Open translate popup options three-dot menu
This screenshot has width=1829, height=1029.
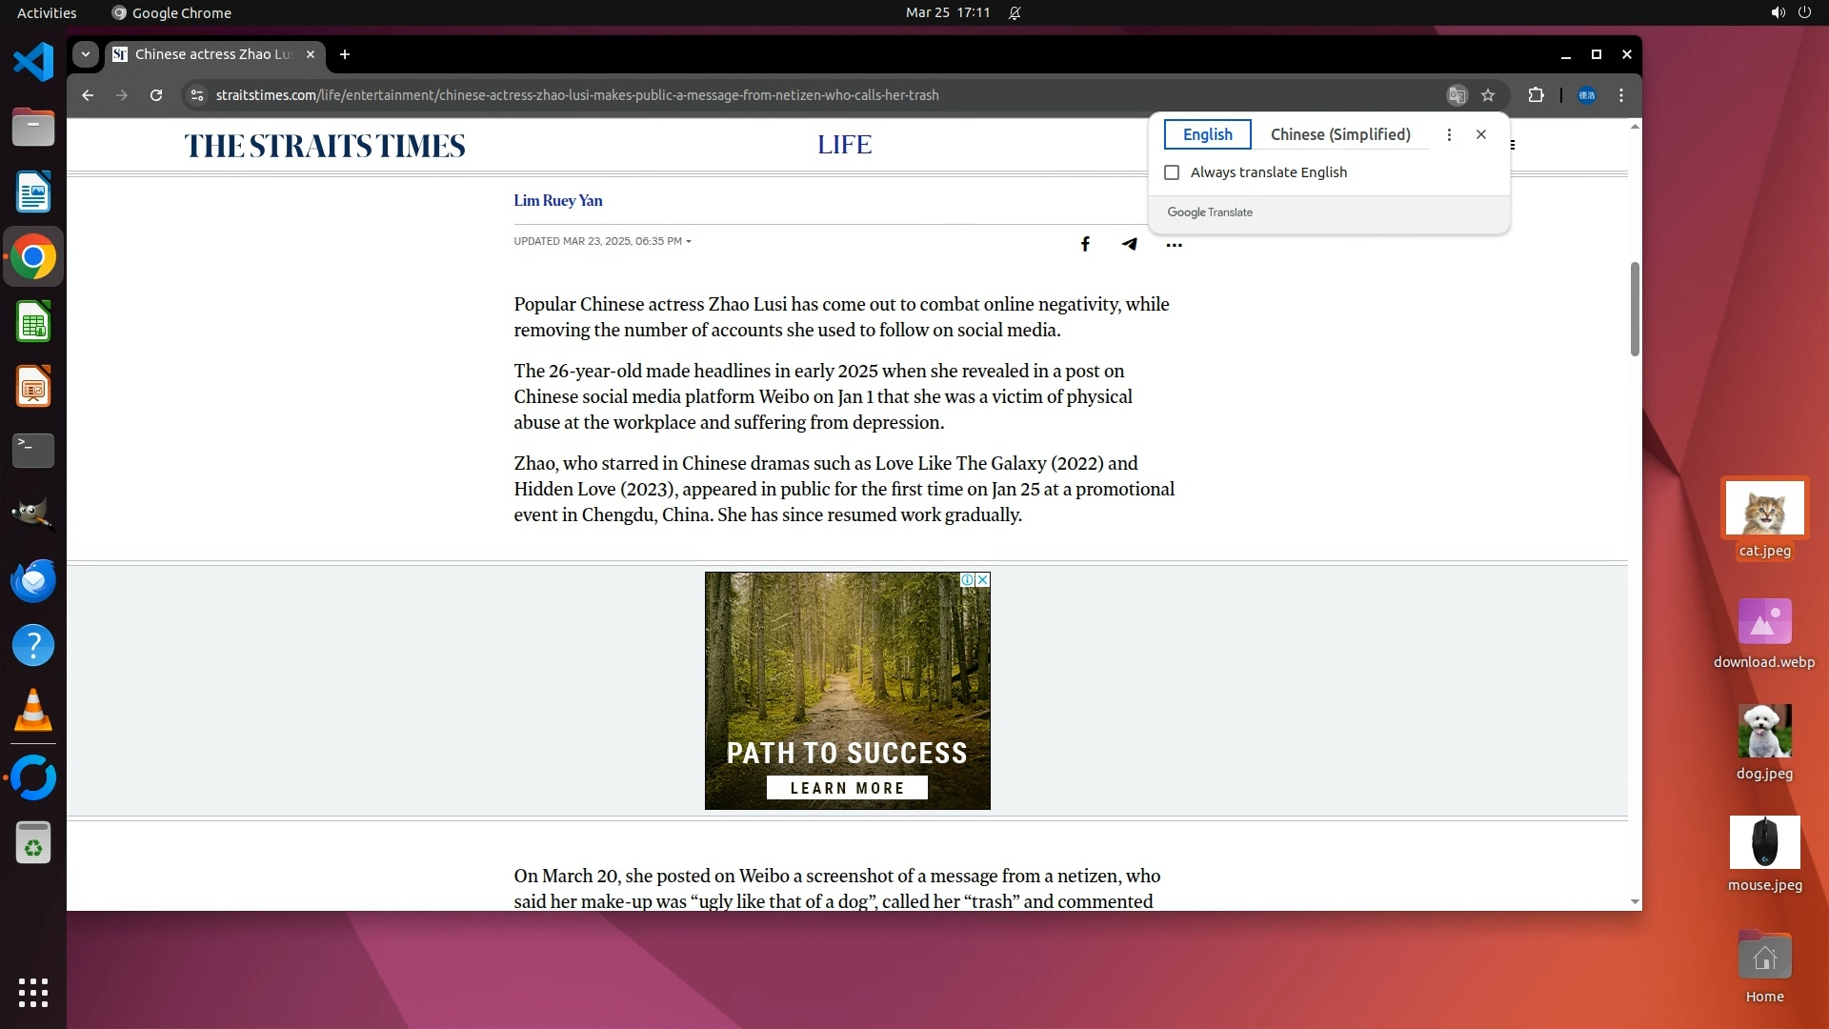click(1449, 134)
